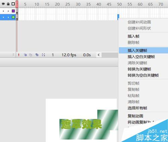Click the modify onion markers button
Screen dimensions: 168x142
[43, 55]
